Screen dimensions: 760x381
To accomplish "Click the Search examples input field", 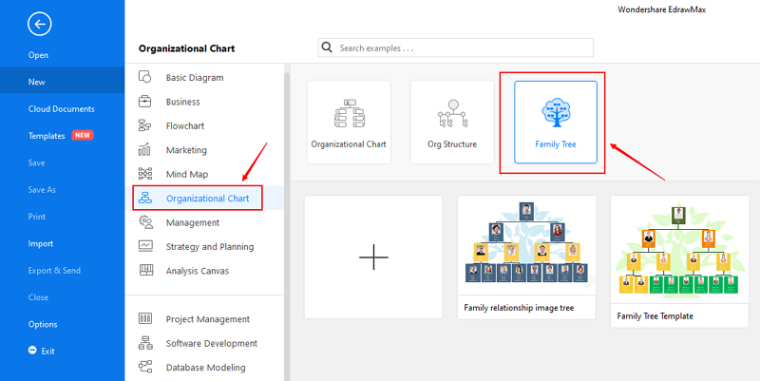I will 456,48.
